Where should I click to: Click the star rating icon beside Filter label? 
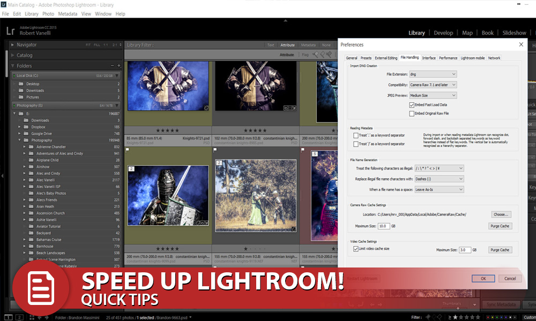click(x=455, y=317)
